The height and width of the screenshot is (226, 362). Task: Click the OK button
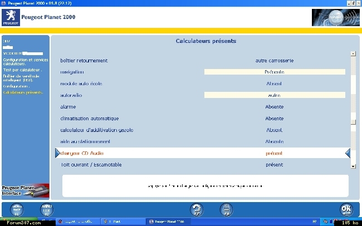coord(346,210)
